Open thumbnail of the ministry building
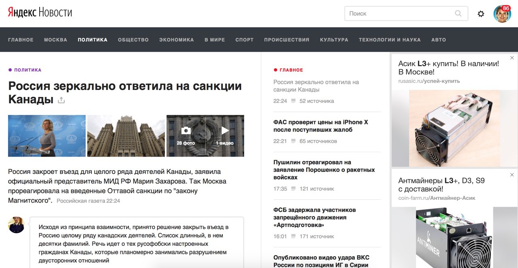The width and height of the screenshot is (518, 268). click(x=126, y=136)
